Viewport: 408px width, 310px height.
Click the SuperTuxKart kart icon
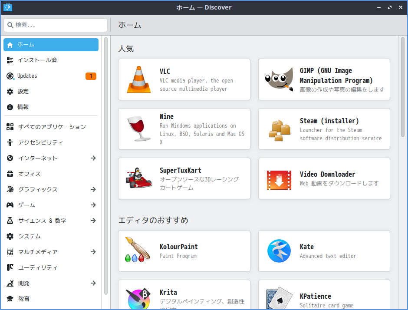(139, 178)
